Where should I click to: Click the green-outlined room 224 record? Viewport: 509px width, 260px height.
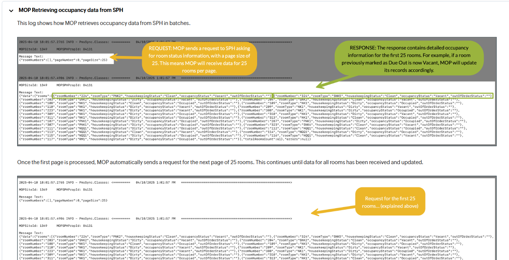162,96
